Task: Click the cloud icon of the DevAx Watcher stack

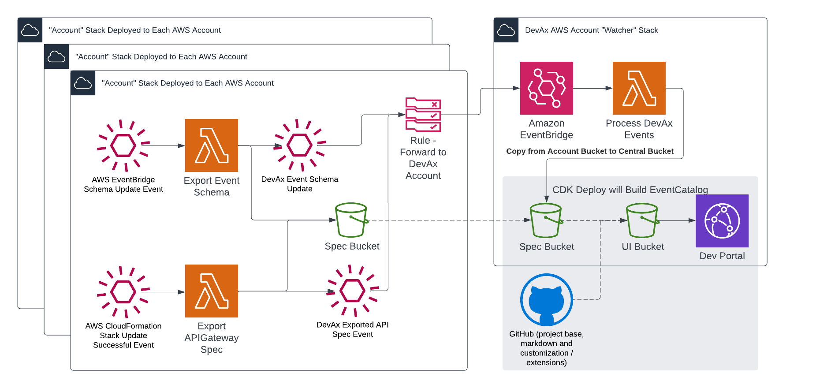Action: coord(506,30)
